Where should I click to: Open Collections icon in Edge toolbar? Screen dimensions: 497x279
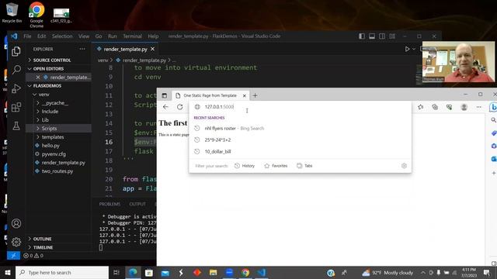coord(435,107)
